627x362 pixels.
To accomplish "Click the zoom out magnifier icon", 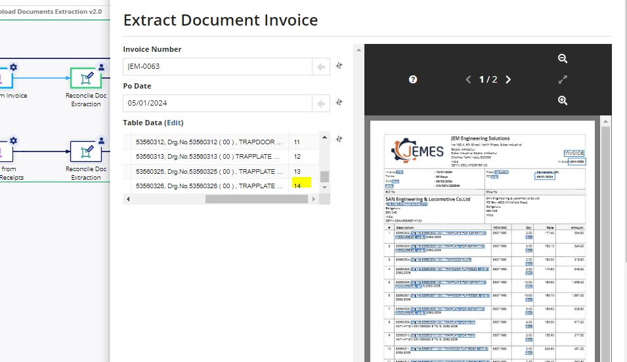I will click(x=563, y=59).
